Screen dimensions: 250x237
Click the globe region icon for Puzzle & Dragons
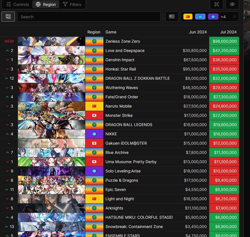pyautogui.click(x=94, y=180)
